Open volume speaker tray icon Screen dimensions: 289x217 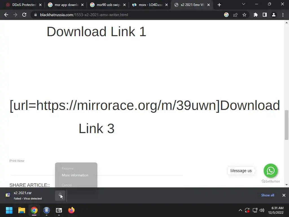point(262,210)
